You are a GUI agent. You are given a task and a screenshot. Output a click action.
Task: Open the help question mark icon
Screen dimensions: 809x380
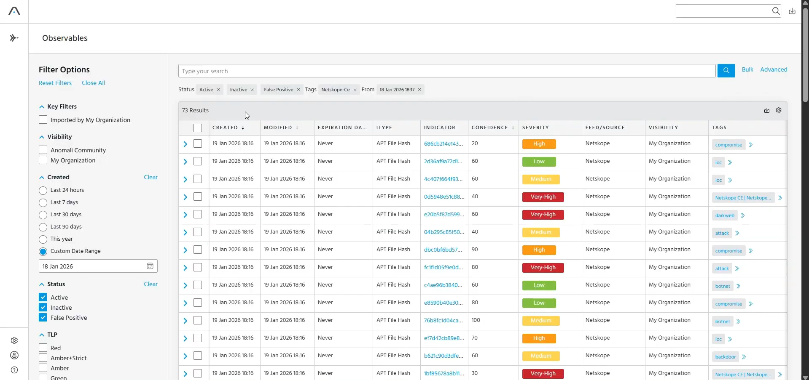[14, 370]
